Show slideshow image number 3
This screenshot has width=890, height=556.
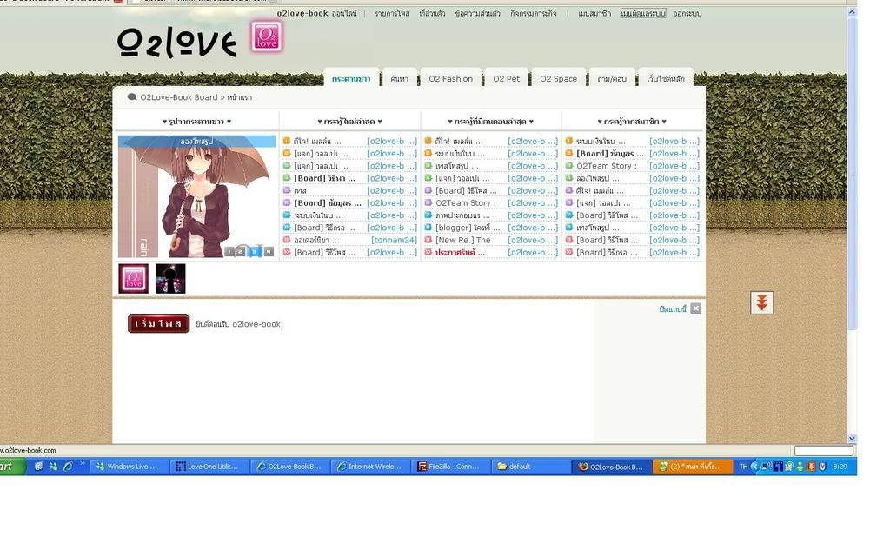click(255, 251)
